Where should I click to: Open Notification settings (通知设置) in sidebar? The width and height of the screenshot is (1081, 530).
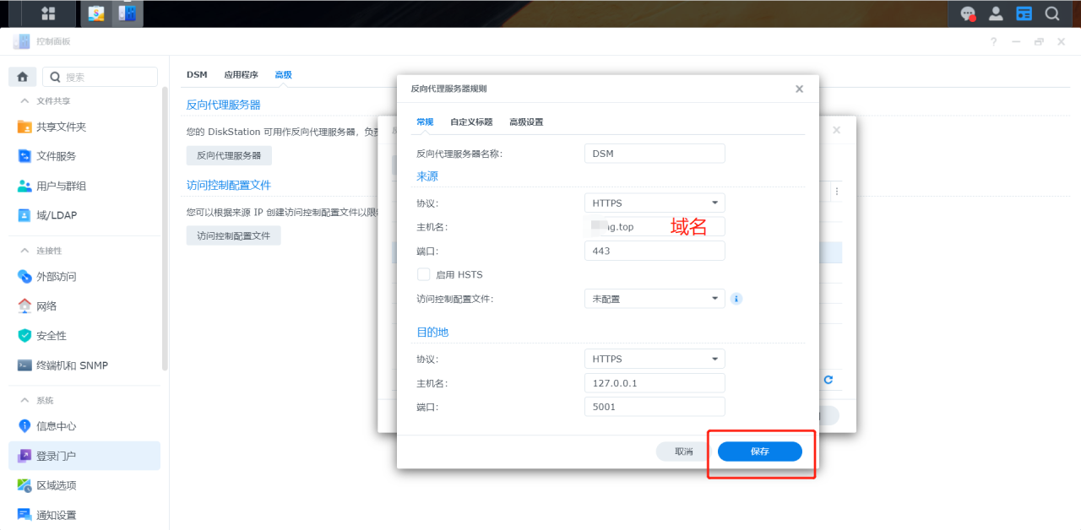(84, 515)
